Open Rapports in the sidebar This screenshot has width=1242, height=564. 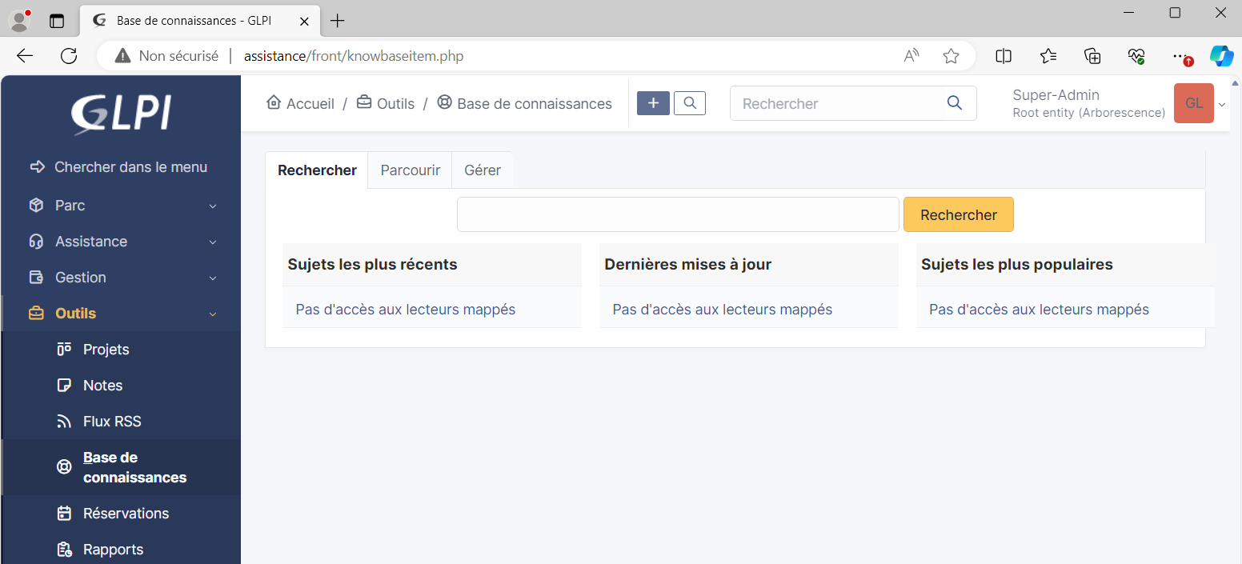click(x=113, y=550)
